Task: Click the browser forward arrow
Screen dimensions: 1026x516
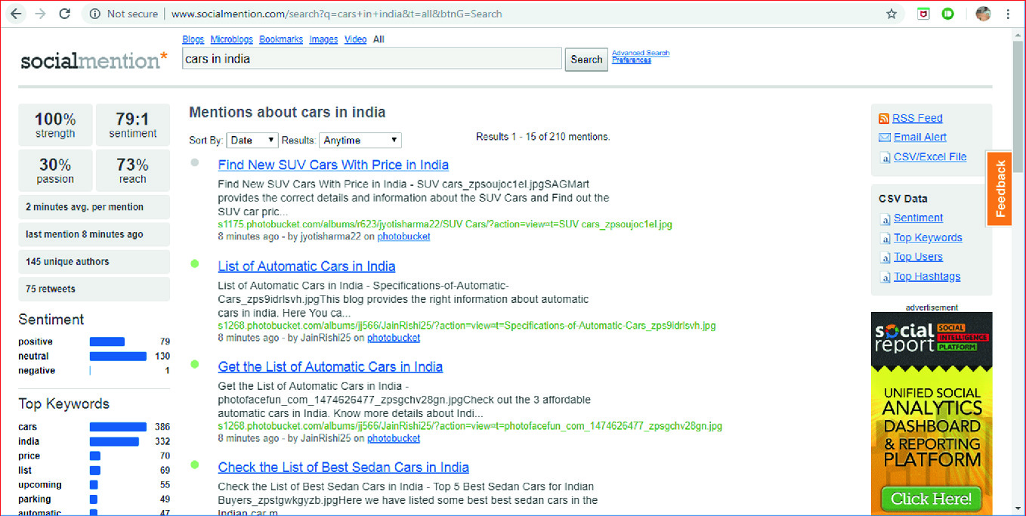Action: [x=40, y=14]
